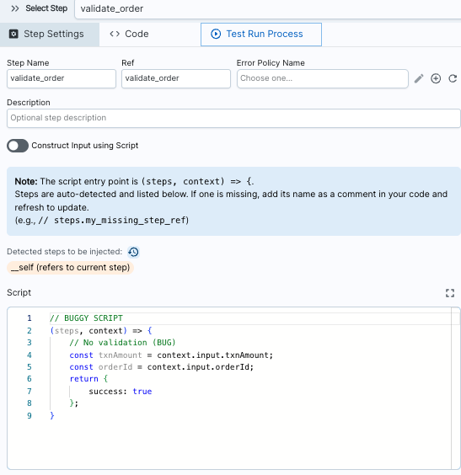Click the Test Run play icon
This screenshot has height=475, width=461.
(x=216, y=34)
